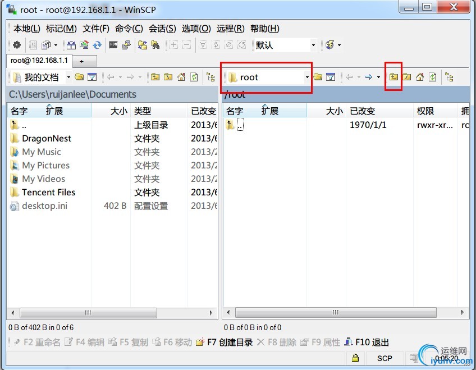Refresh the local panel
Screen dimensions: 476x370
pos(194,77)
